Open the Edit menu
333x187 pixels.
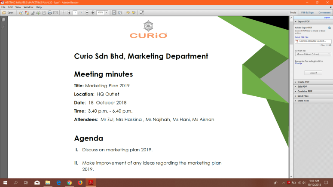[10, 7]
